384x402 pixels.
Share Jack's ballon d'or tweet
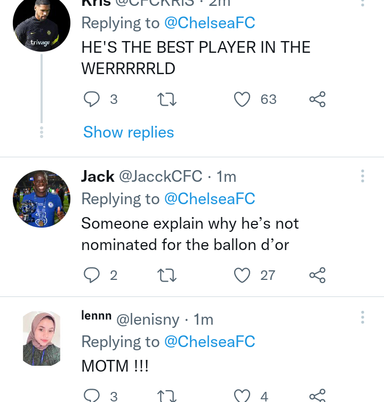click(x=317, y=275)
